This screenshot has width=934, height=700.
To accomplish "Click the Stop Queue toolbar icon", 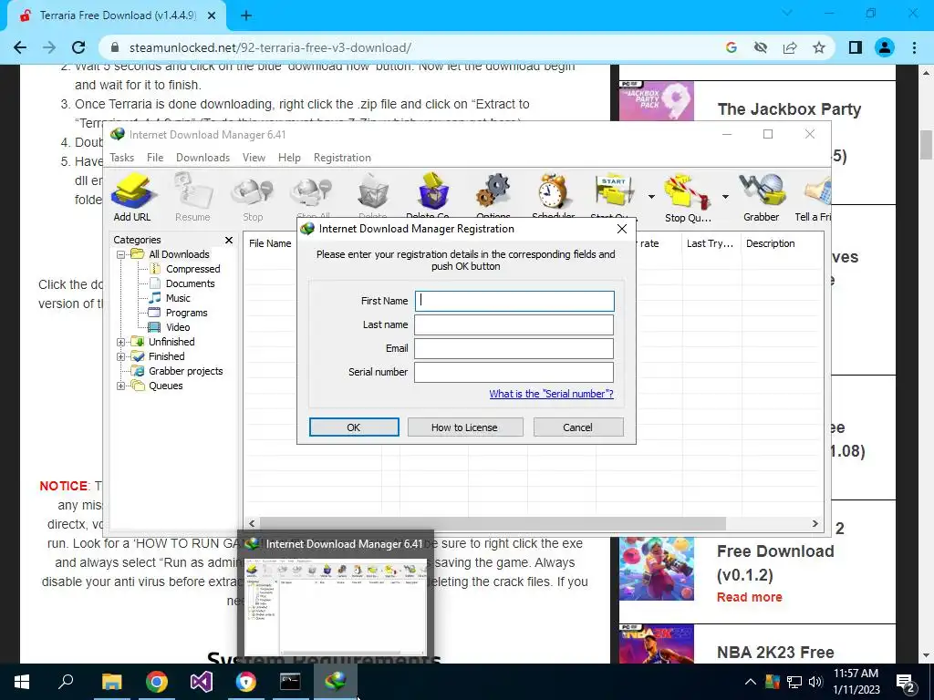I will coord(688,197).
